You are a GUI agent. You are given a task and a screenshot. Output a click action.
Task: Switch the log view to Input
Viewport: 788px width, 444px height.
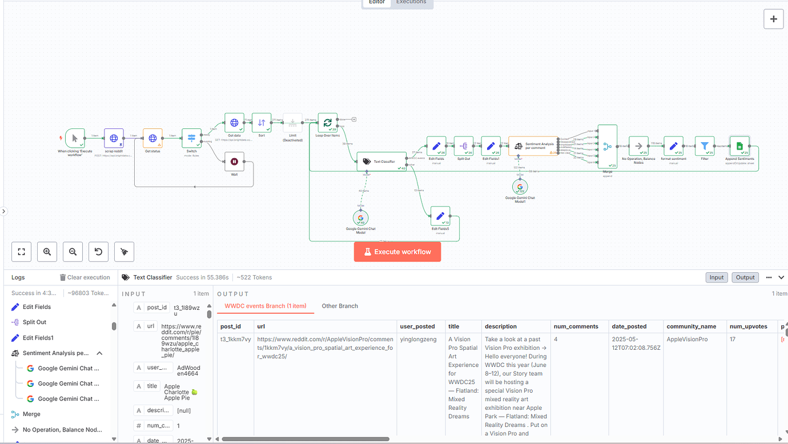716,277
